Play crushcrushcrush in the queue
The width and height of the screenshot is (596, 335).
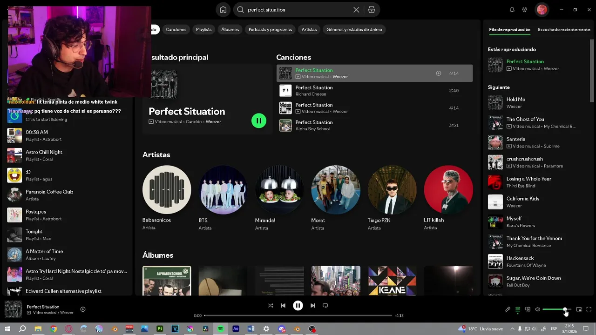(538, 162)
